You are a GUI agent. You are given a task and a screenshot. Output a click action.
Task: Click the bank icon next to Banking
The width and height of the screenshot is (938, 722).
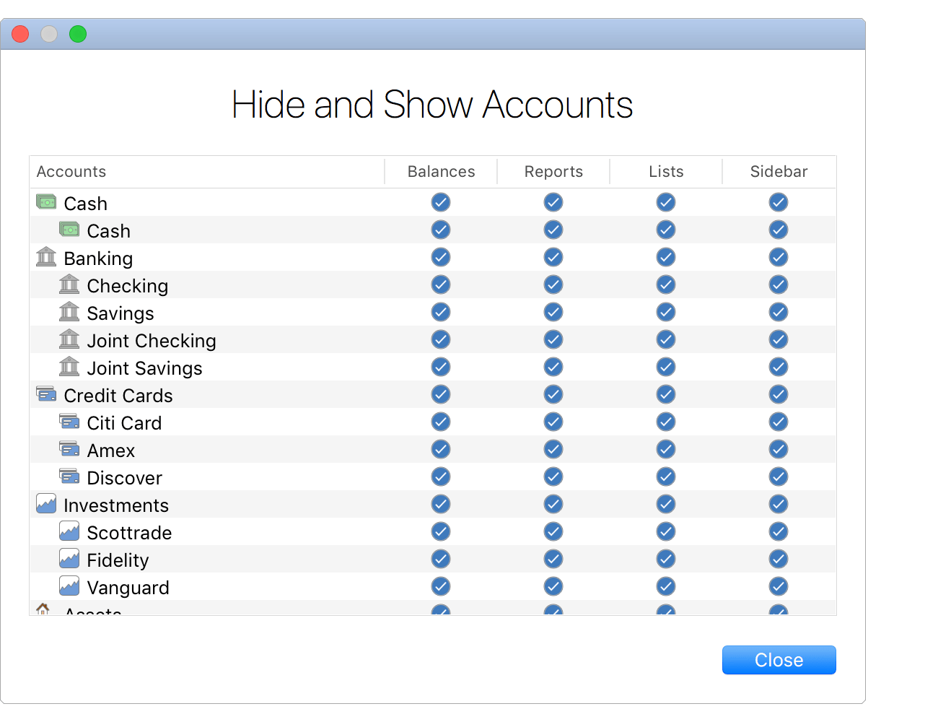[x=45, y=256]
